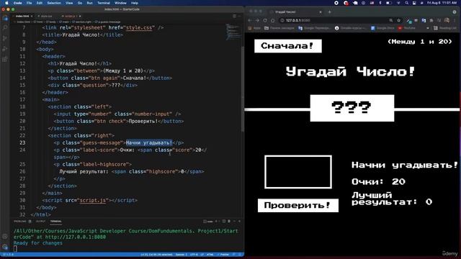Open Run and Debug in the activity bar
This screenshot has height=259, width=461.
tap(5, 49)
